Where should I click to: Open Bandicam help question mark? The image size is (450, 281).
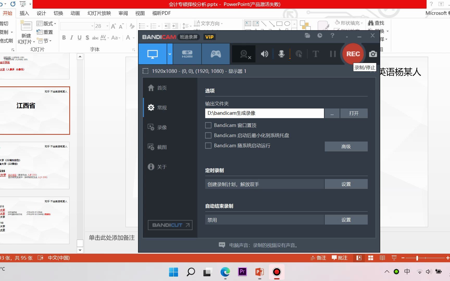point(332,36)
